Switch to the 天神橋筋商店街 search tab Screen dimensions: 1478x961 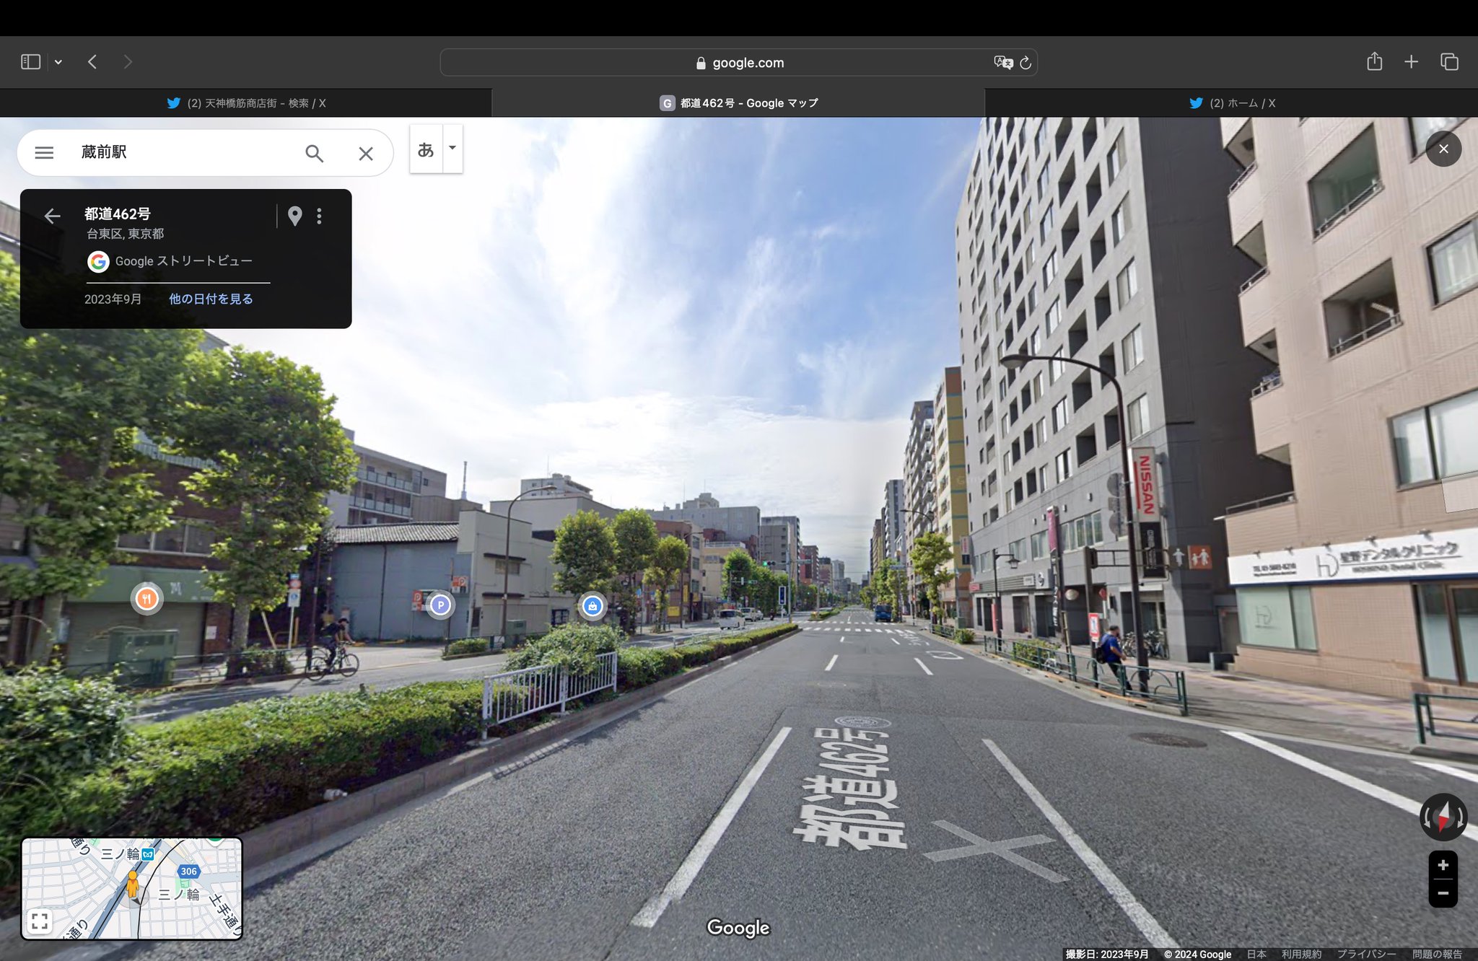point(246,103)
